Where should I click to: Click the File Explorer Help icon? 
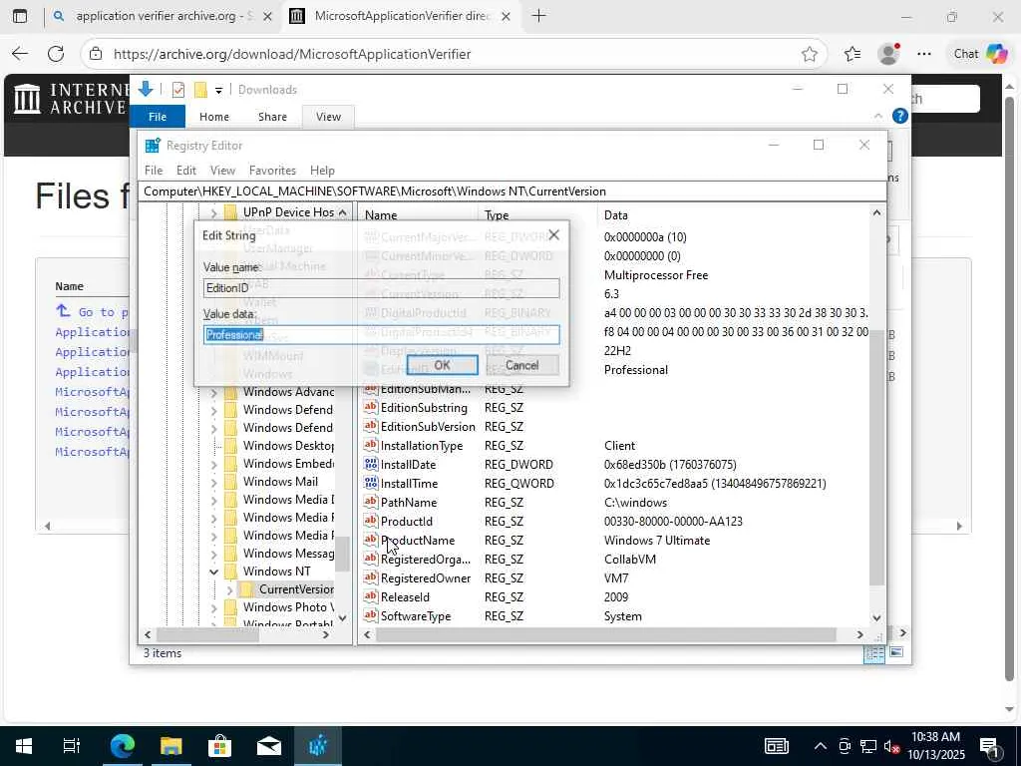[900, 116]
